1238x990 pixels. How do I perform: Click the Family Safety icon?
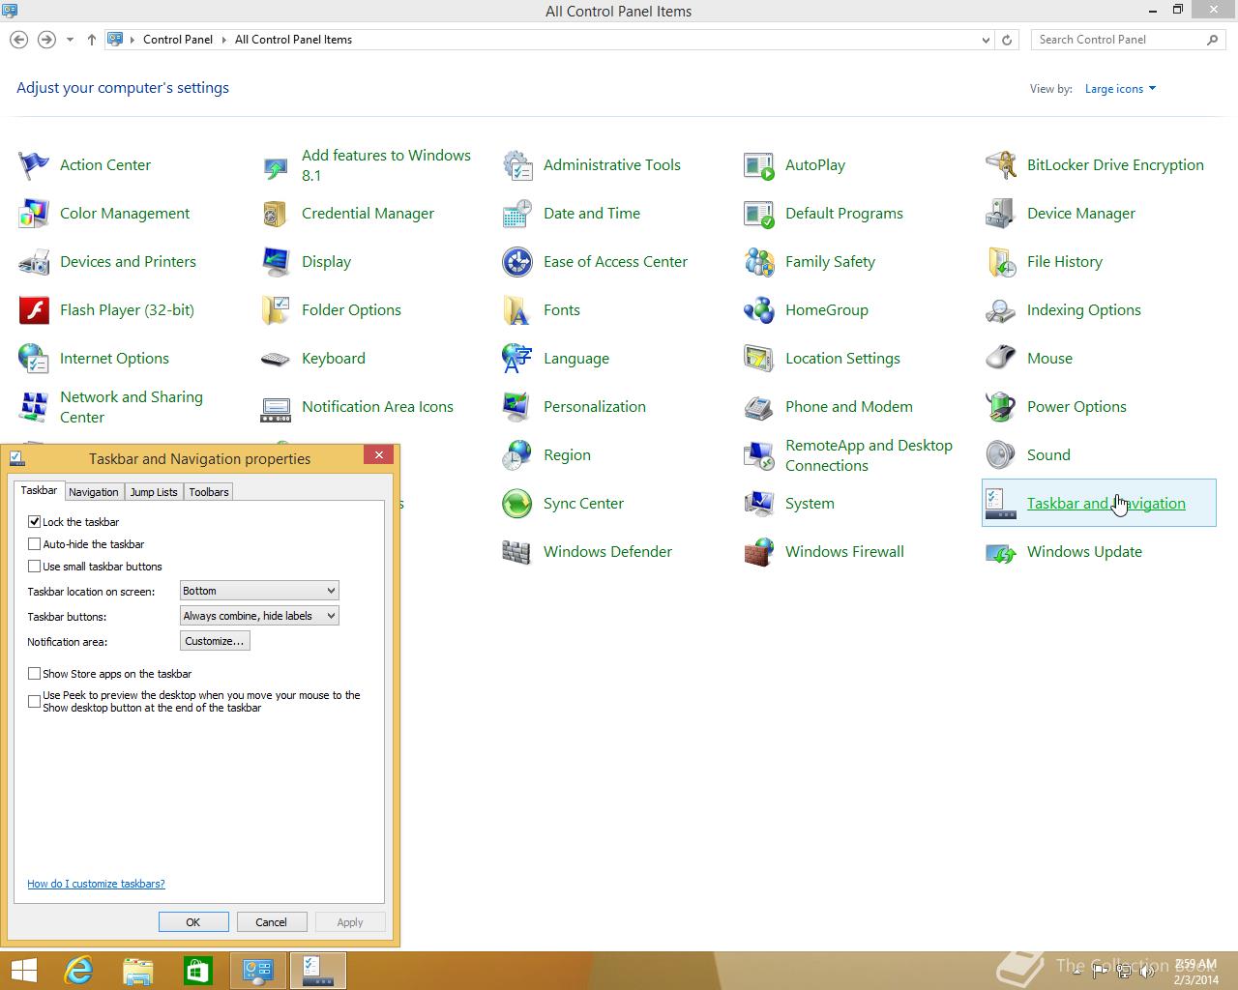[x=759, y=262]
